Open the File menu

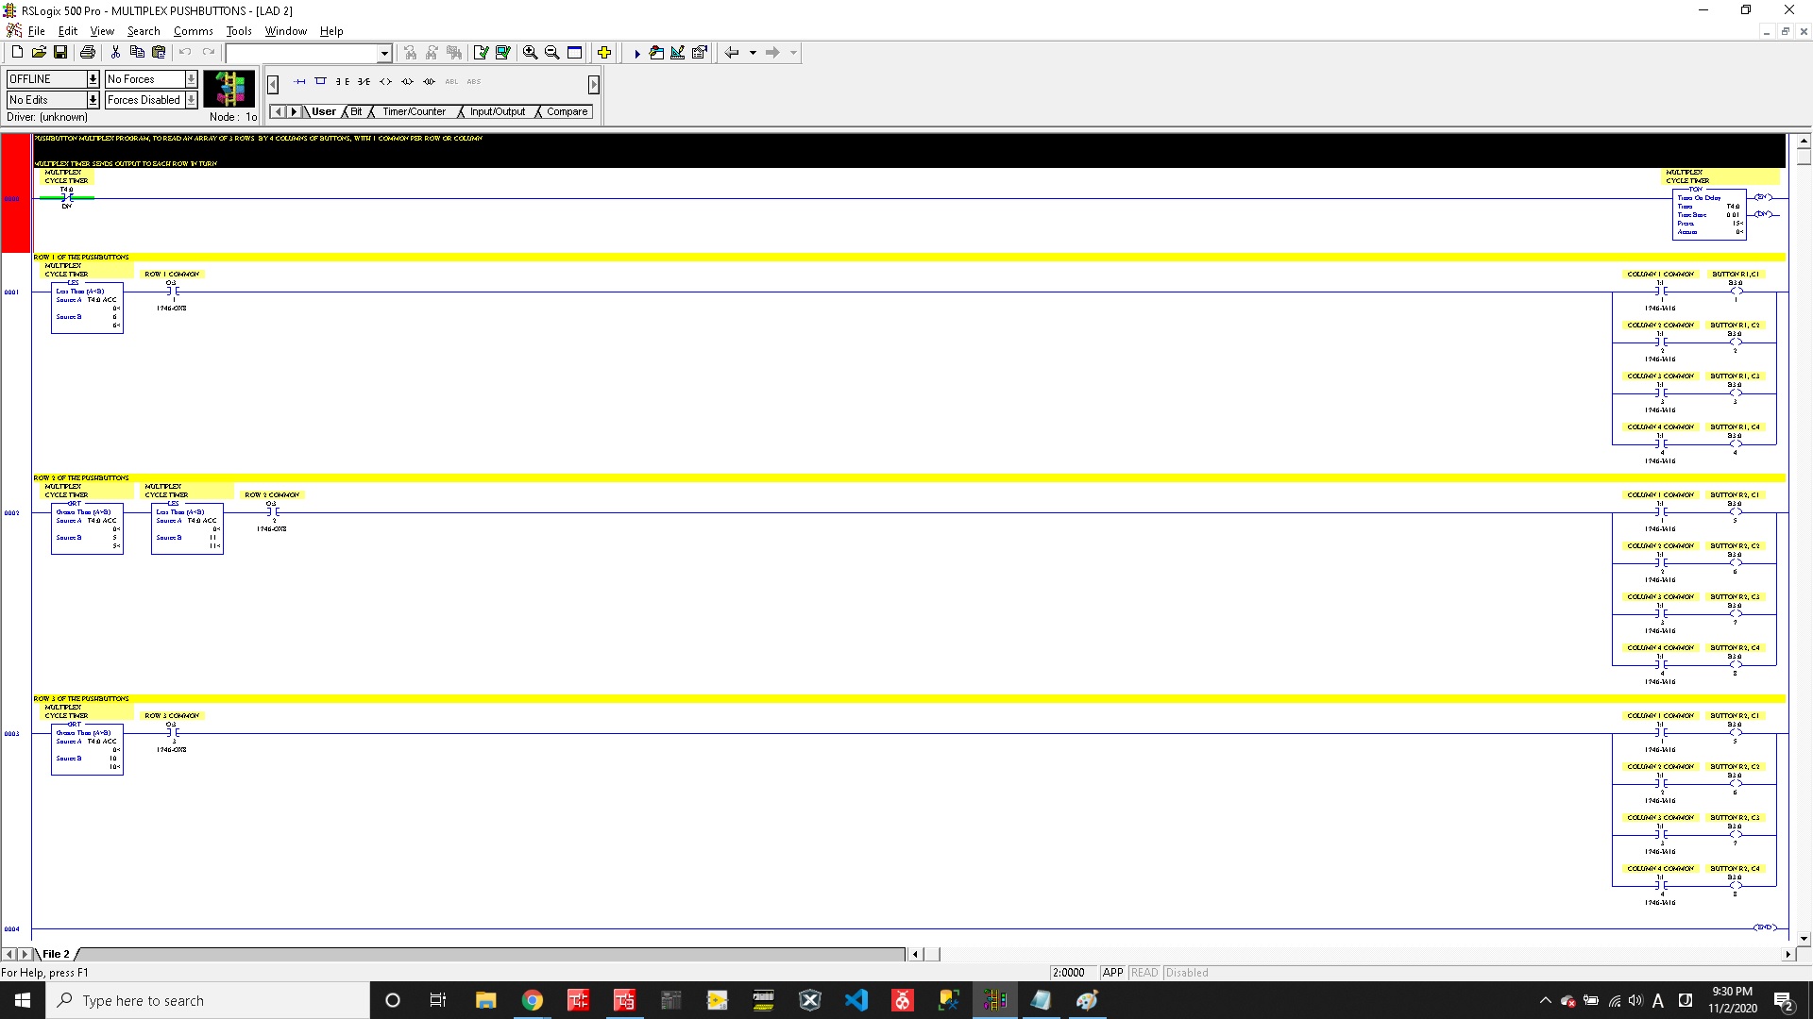pyautogui.click(x=36, y=31)
